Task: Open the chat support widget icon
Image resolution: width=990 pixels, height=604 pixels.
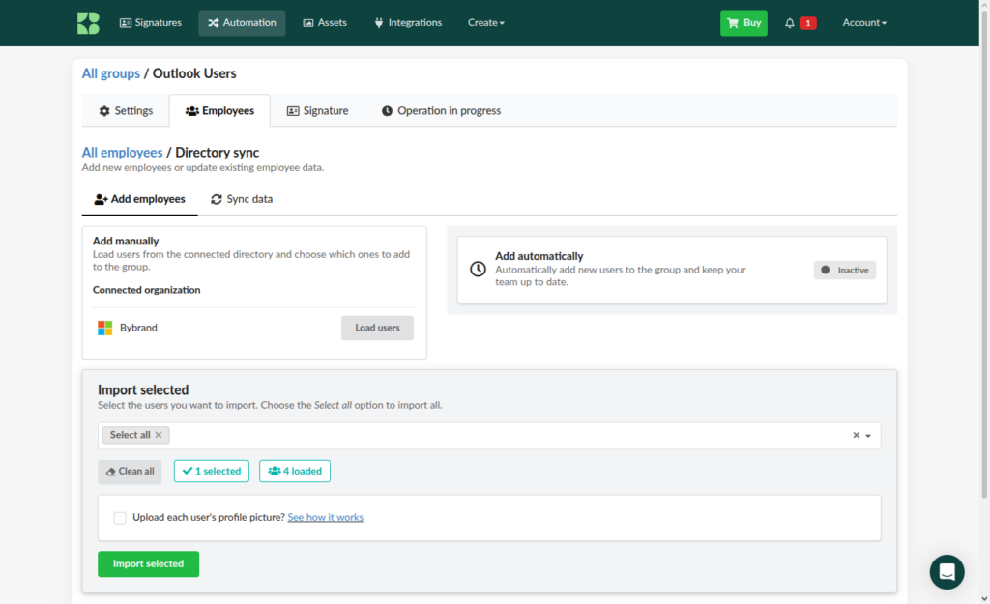Action: click(x=946, y=572)
